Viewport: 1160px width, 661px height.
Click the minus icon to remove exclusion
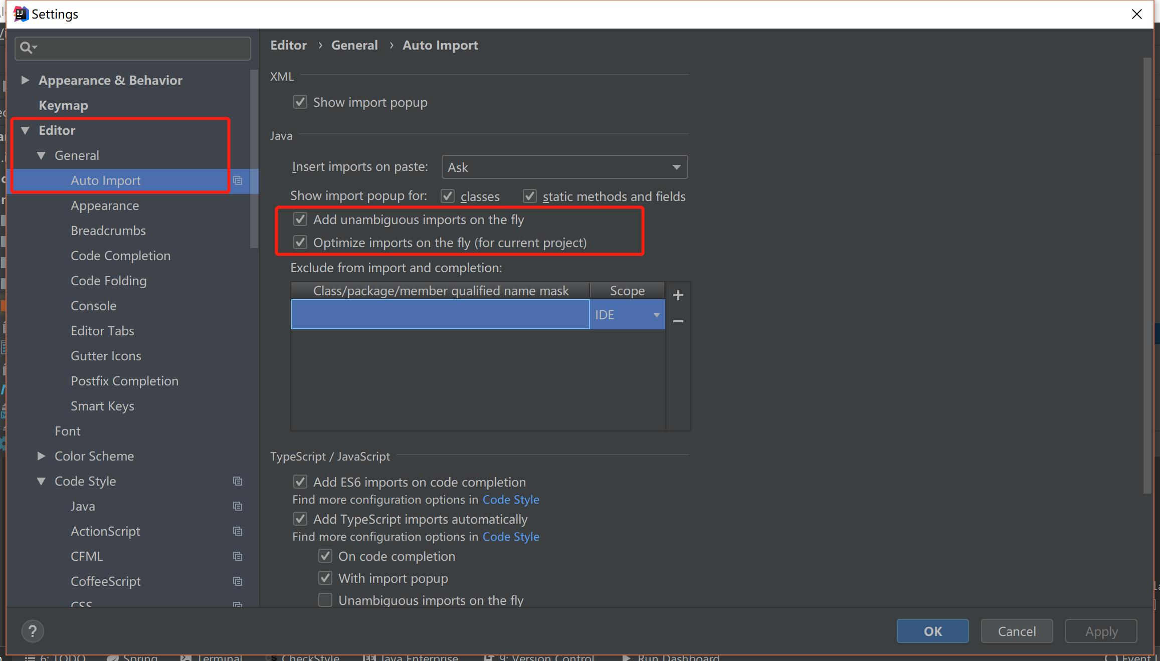(678, 321)
